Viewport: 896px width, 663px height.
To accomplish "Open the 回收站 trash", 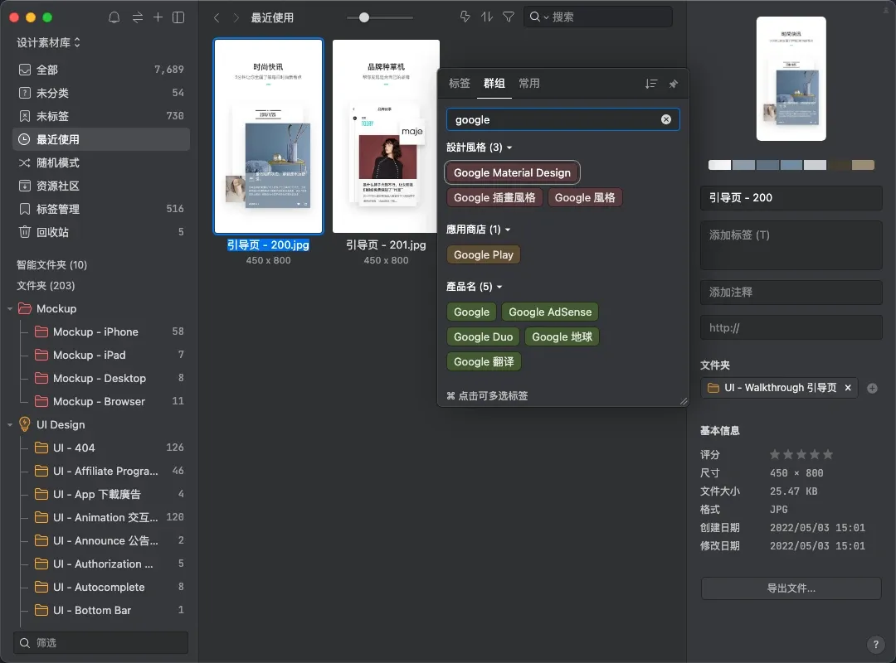I will coord(101,232).
